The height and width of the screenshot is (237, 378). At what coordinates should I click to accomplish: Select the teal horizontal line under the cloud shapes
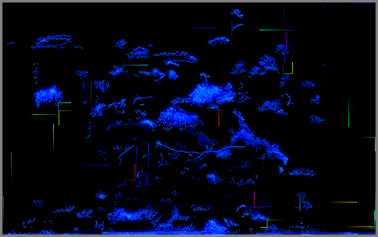point(136,65)
